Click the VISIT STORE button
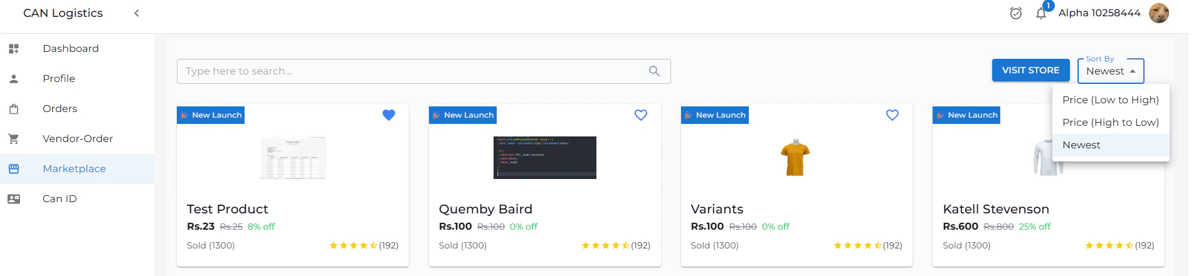This screenshot has height=276, width=1201. (x=1030, y=70)
